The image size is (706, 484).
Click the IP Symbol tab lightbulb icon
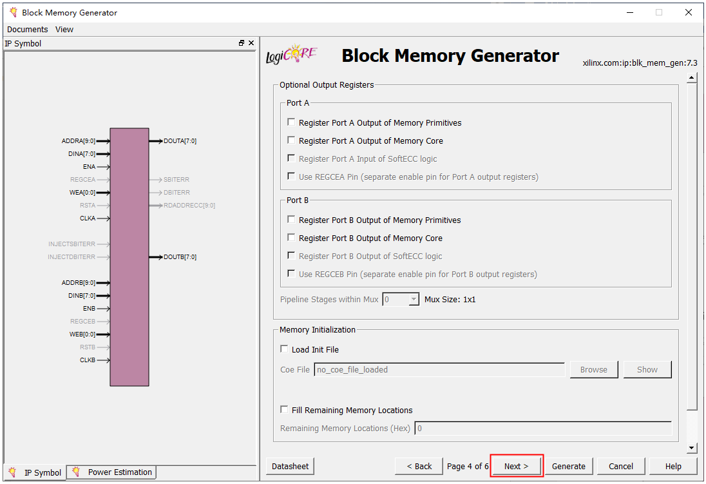pyautogui.click(x=14, y=472)
